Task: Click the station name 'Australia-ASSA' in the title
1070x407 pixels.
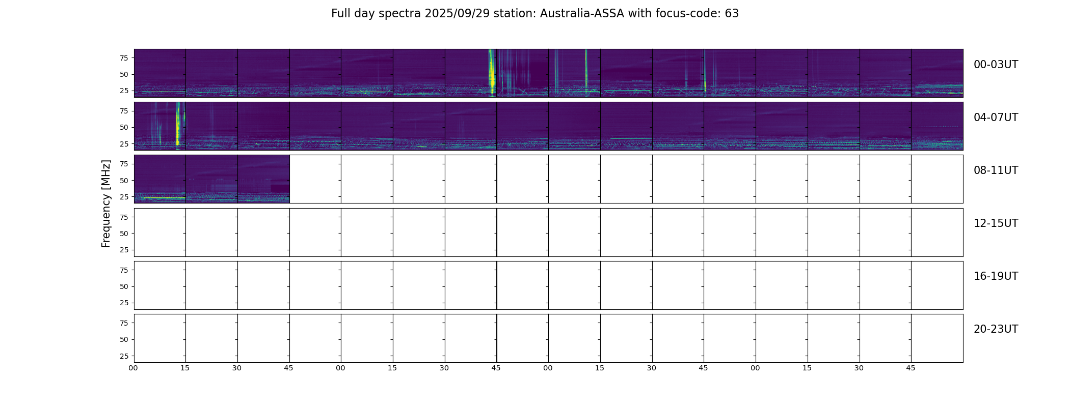Action: (582, 14)
